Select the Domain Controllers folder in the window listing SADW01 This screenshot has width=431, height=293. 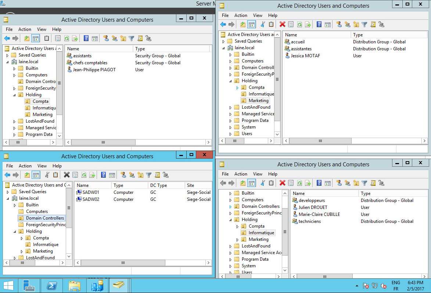coord(42,218)
